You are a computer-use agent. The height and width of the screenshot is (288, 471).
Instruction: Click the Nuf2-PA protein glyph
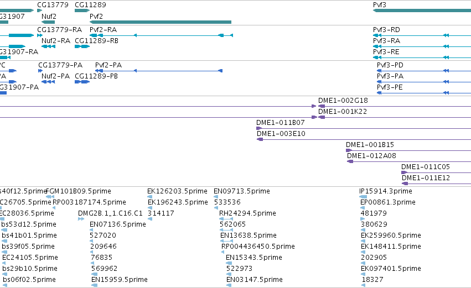click(48, 82)
